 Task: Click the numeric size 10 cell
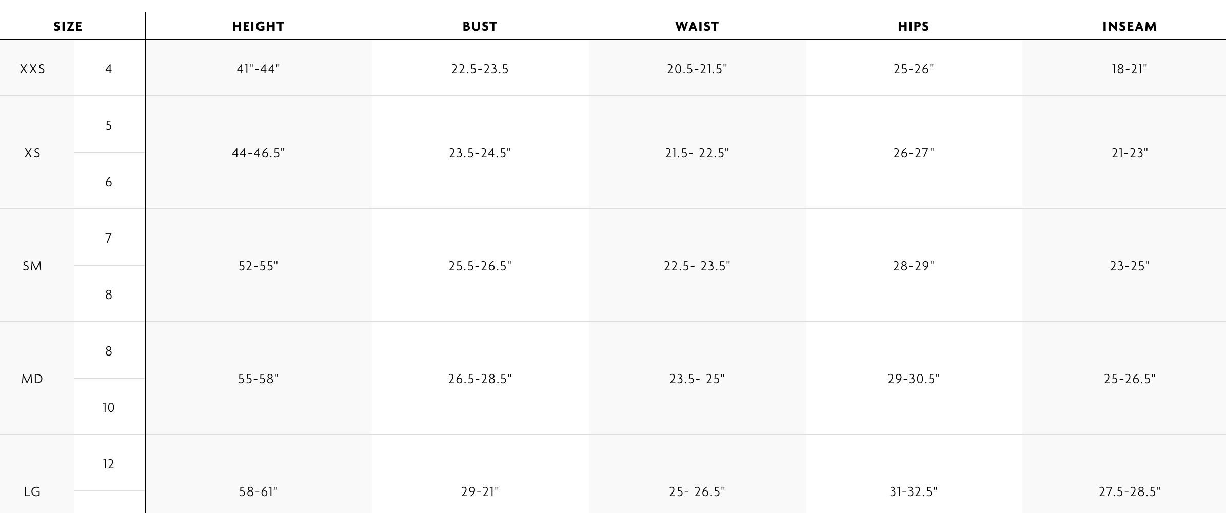(x=109, y=408)
